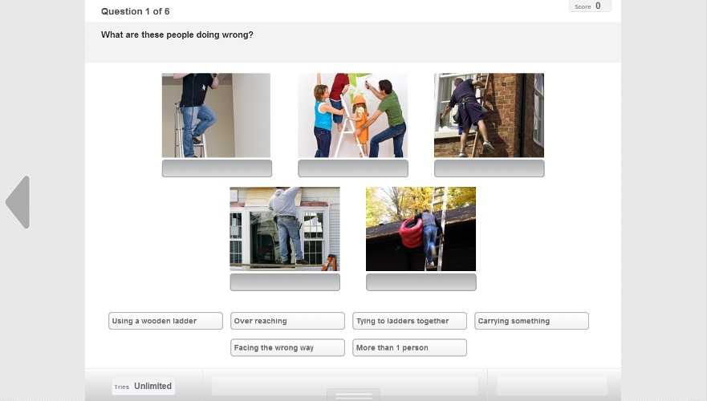Image resolution: width=707 pixels, height=401 pixels.
Task: Click the previous-page left arrow
Action: pyautogui.click(x=18, y=202)
